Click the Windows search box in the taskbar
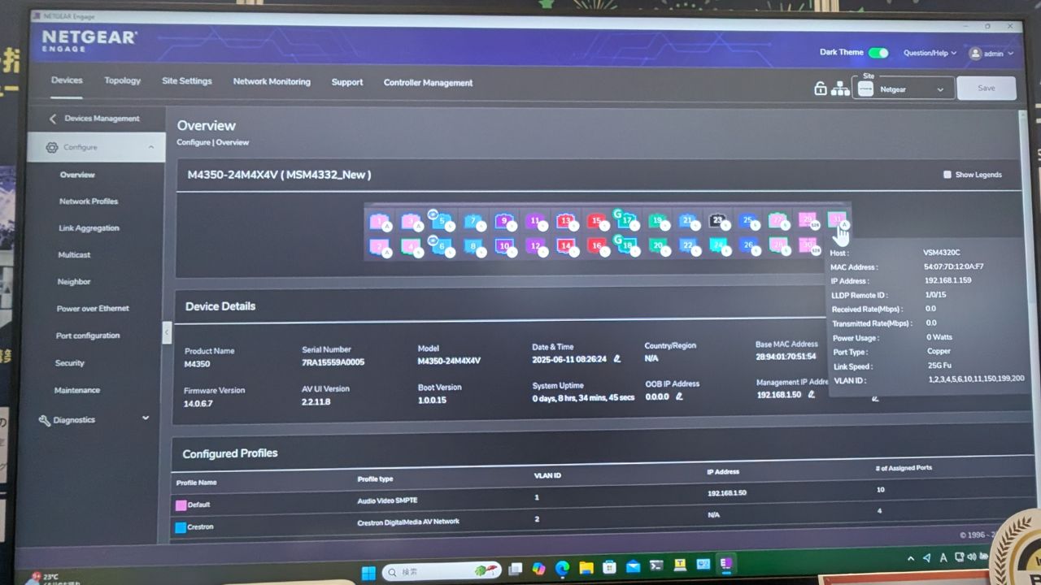The width and height of the screenshot is (1041, 585). pos(439,570)
